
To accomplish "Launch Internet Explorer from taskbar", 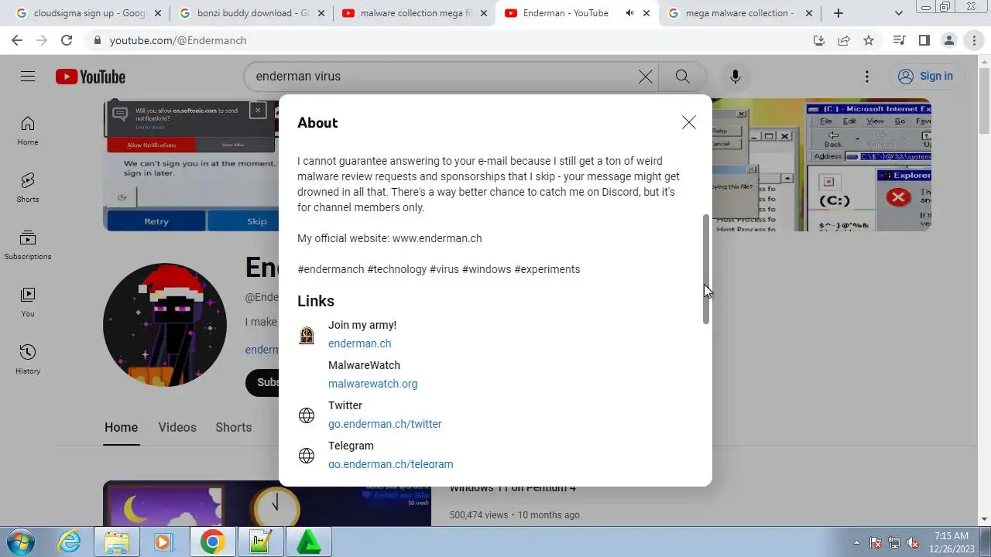I will (70, 542).
